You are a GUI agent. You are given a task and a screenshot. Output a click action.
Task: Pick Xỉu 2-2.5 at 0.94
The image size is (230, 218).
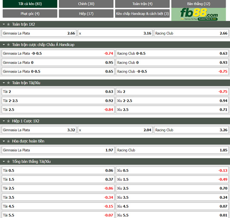[x=172, y=101]
